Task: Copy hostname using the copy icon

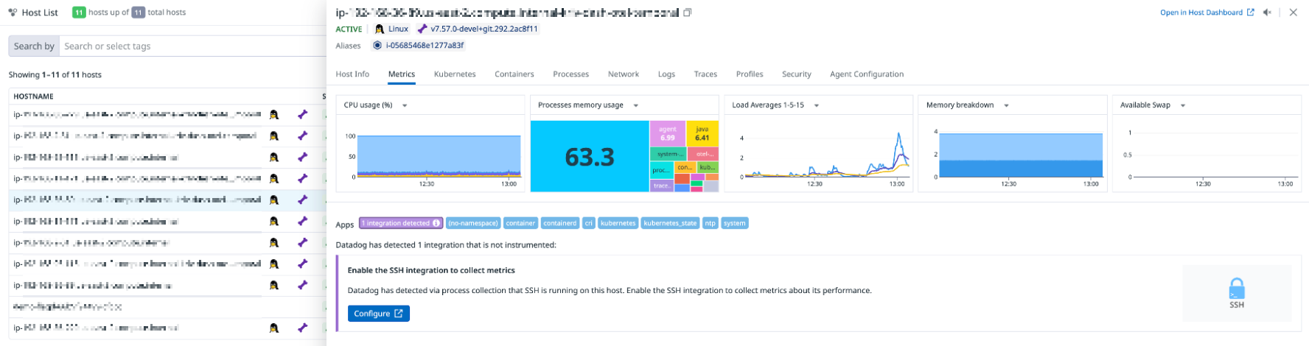Action: coord(688,13)
